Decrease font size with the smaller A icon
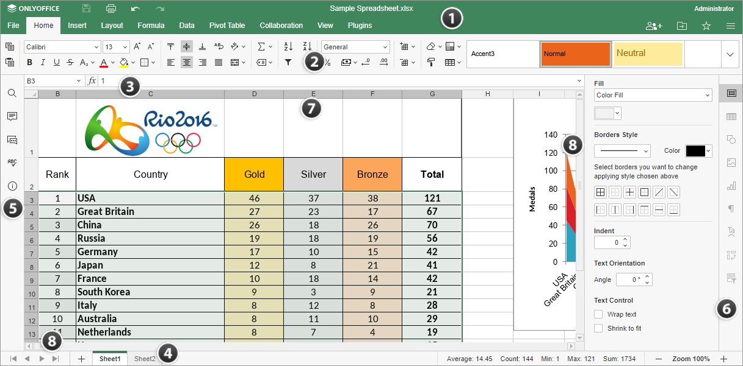Image resolution: width=743 pixels, height=366 pixels. pyautogui.click(x=151, y=47)
